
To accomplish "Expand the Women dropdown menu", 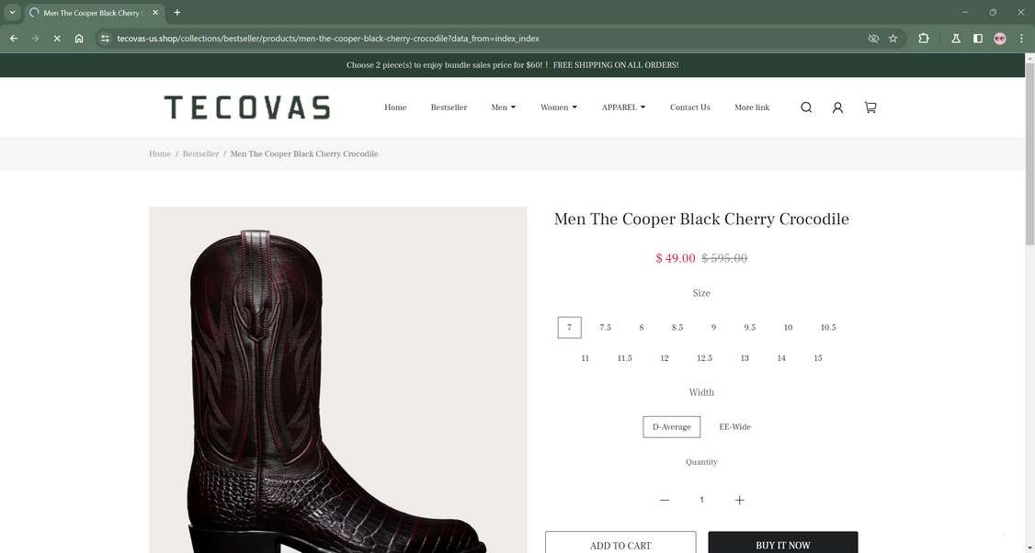I will pyautogui.click(x=559, y=107).
